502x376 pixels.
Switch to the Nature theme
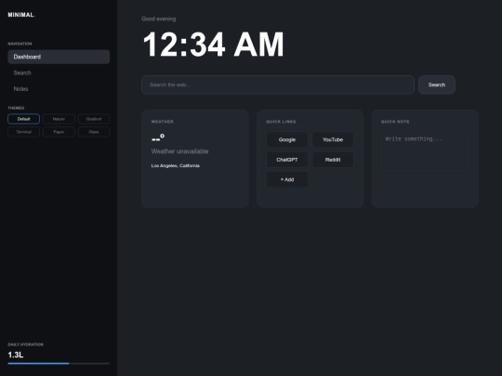pos(59,119)
